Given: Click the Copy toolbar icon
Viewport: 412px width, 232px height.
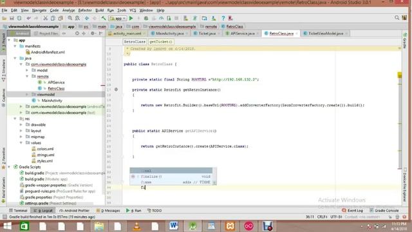Looking at the screenshot, I should [53, 19].
